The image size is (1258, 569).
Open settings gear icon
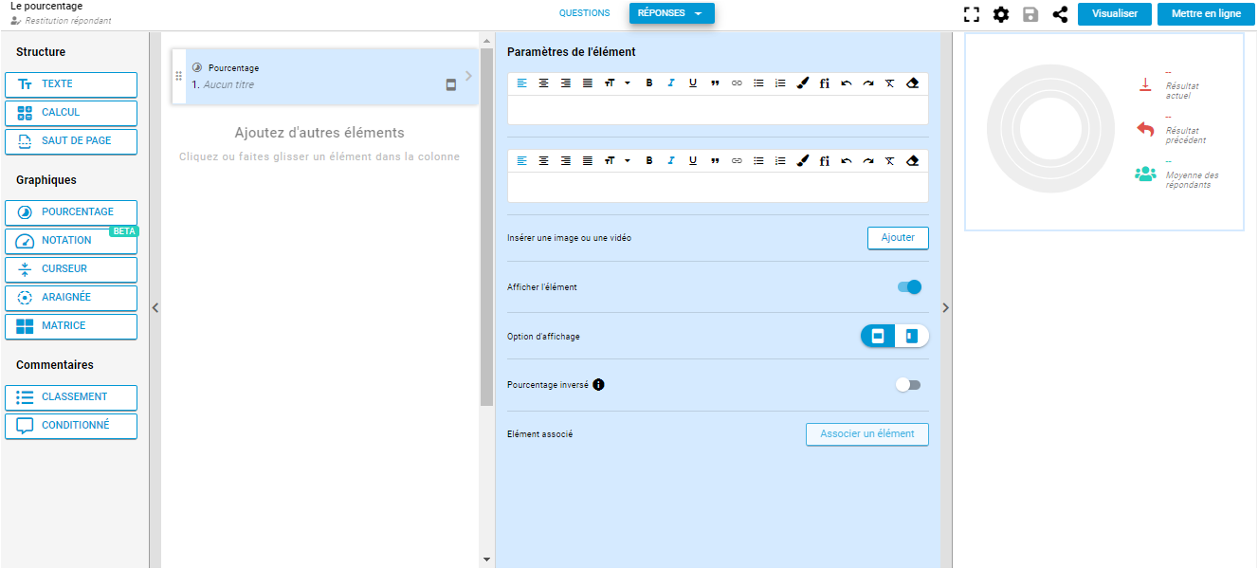click(1000, 14)
